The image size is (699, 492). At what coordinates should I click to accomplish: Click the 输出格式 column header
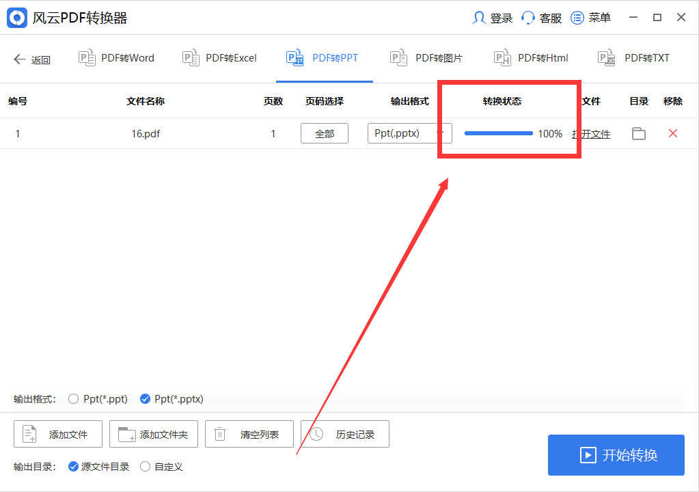click(410, 101)
